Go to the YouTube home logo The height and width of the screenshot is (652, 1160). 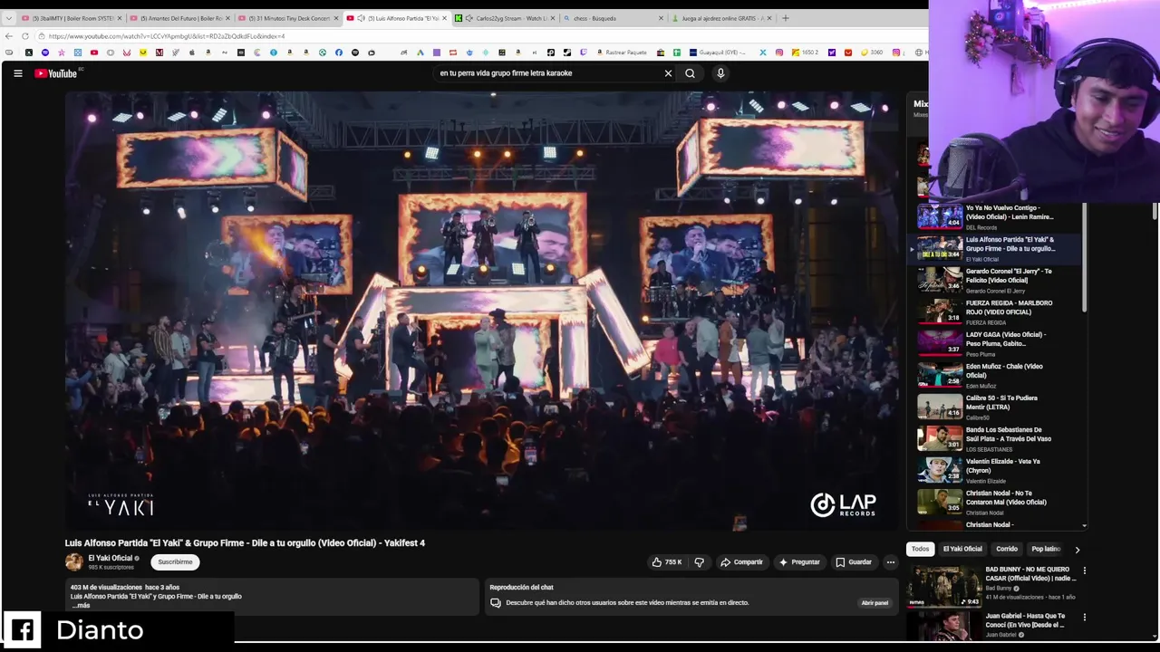(x=56, y=73)
